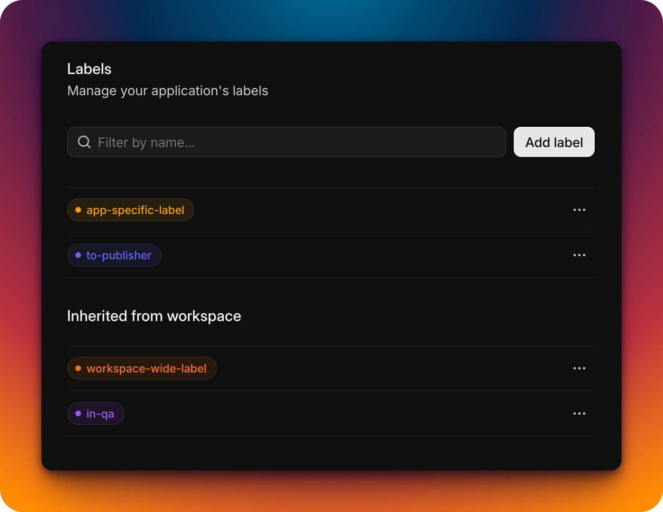663x512 pixels.
Task: Click the purple dot in in-qa badge
Action: pyautogui.click(x=78, y=414)
